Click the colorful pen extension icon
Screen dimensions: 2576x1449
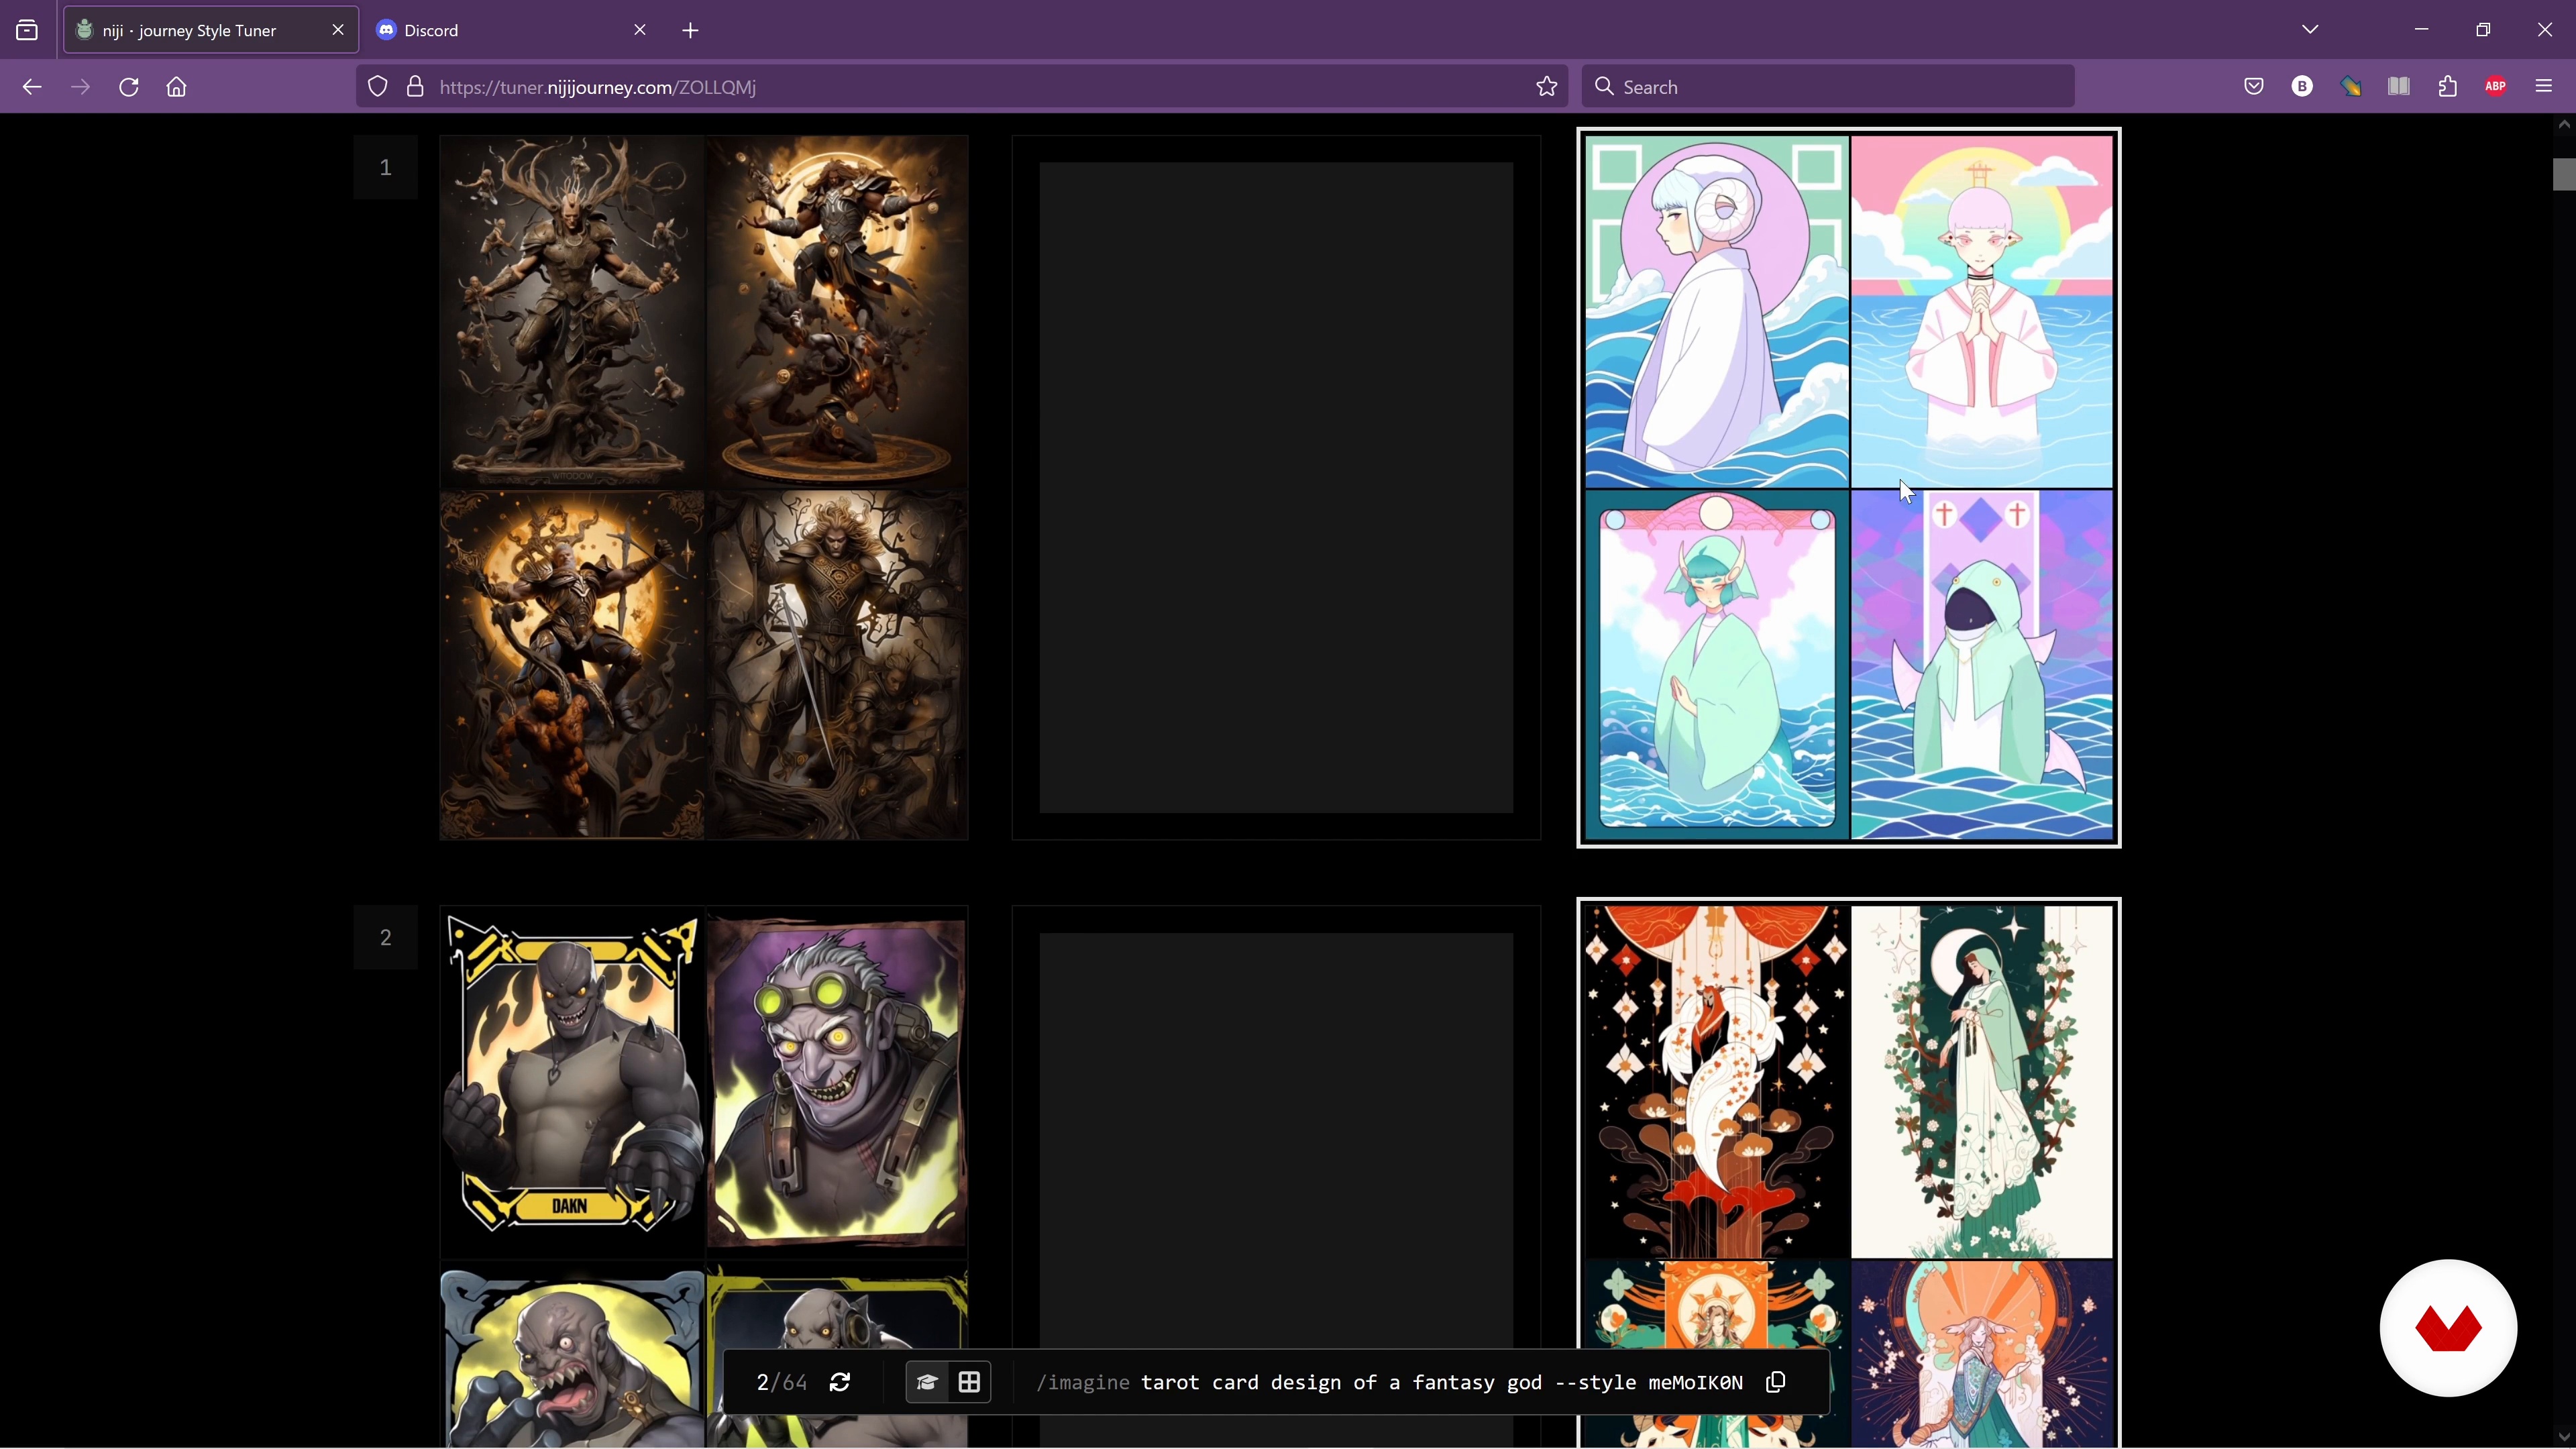pos(2351,87)
